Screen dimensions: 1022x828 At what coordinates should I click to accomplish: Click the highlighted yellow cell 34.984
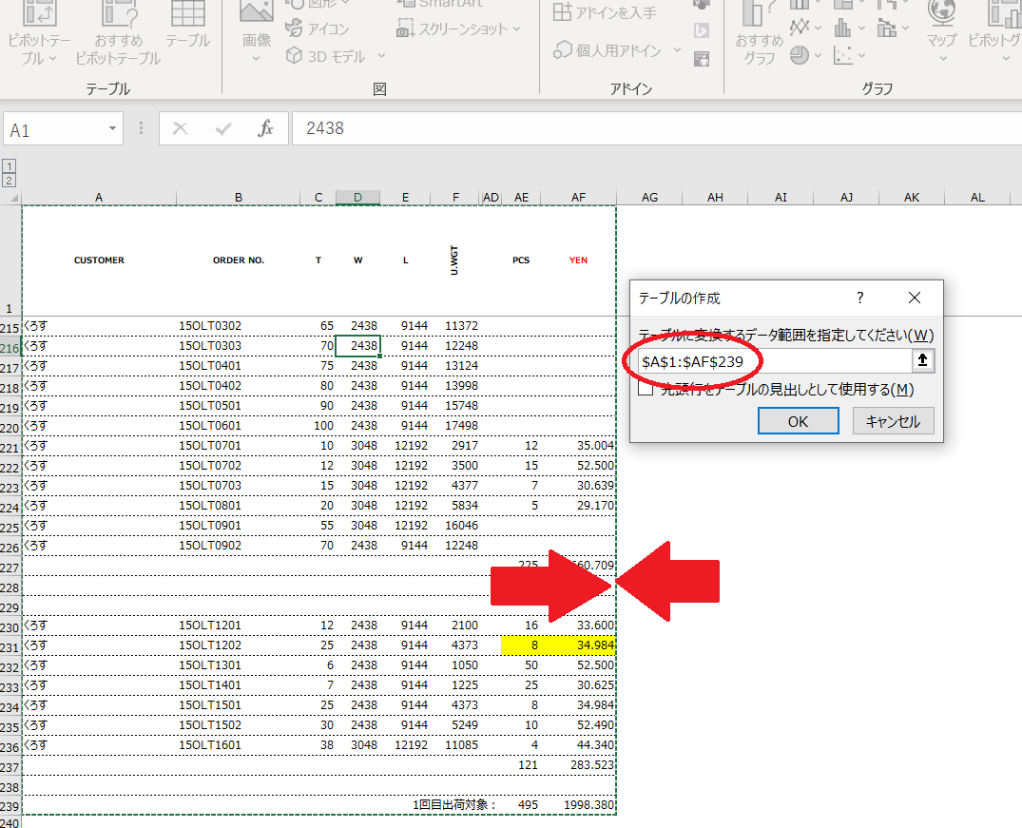click(578, 645)
